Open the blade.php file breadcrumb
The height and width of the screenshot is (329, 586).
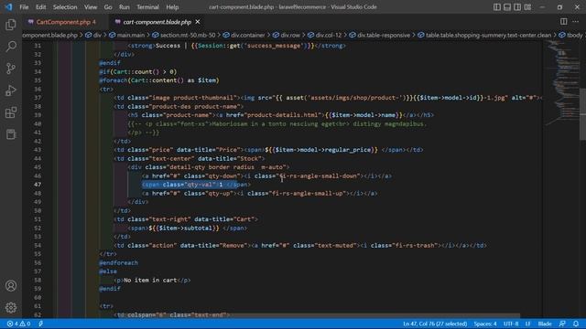50,35
